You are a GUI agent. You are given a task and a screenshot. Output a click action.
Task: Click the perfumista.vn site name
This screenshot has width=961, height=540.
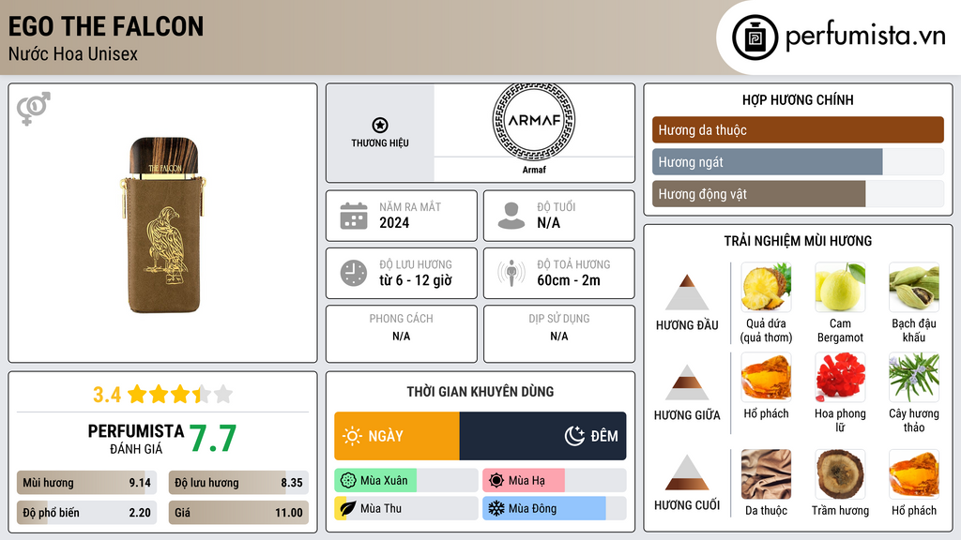coord(864,37)
